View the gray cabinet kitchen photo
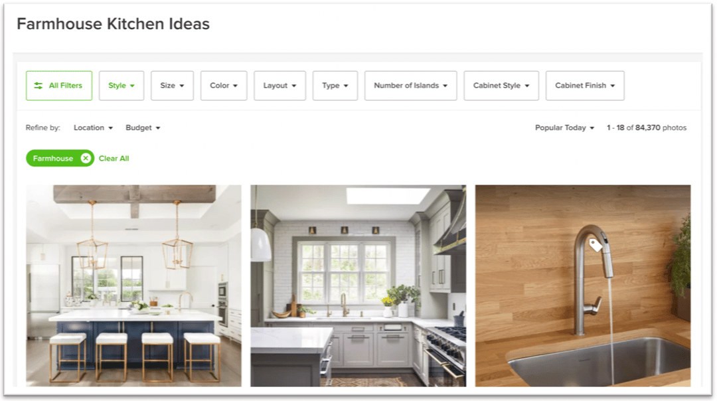Screen dimensions: 719x401 (358, 285)
